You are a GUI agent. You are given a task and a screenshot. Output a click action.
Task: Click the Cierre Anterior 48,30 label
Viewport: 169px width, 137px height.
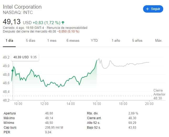click(159, 94)
